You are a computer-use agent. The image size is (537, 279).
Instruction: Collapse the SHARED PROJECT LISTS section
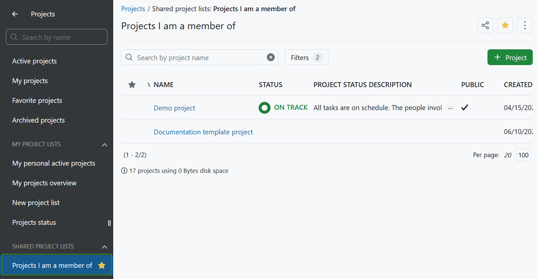[104, 247]
